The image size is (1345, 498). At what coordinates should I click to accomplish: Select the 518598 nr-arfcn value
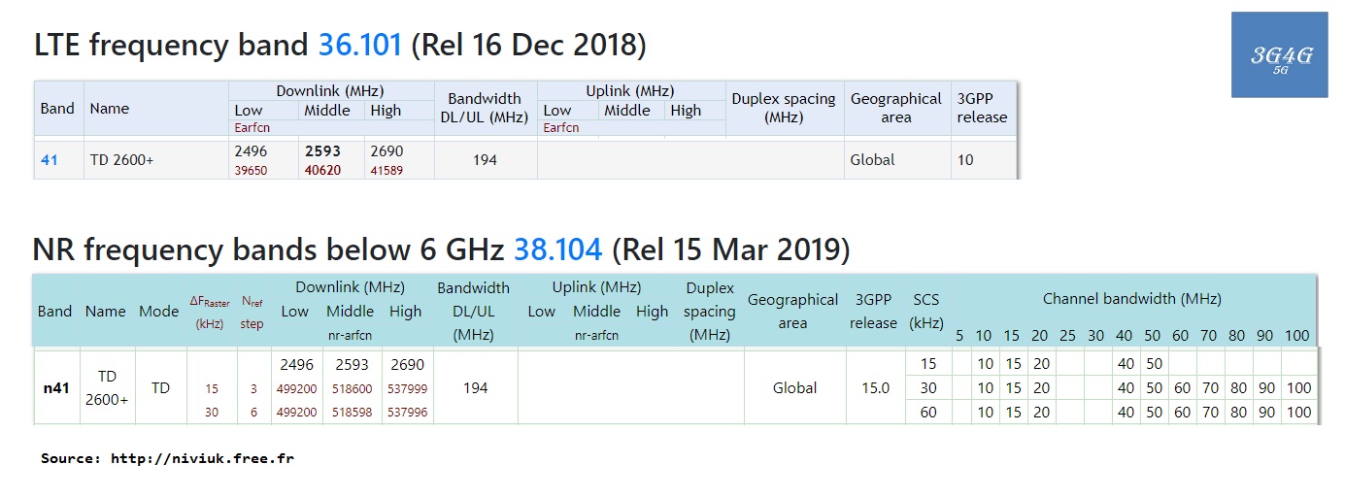click(x=350, y=412)
